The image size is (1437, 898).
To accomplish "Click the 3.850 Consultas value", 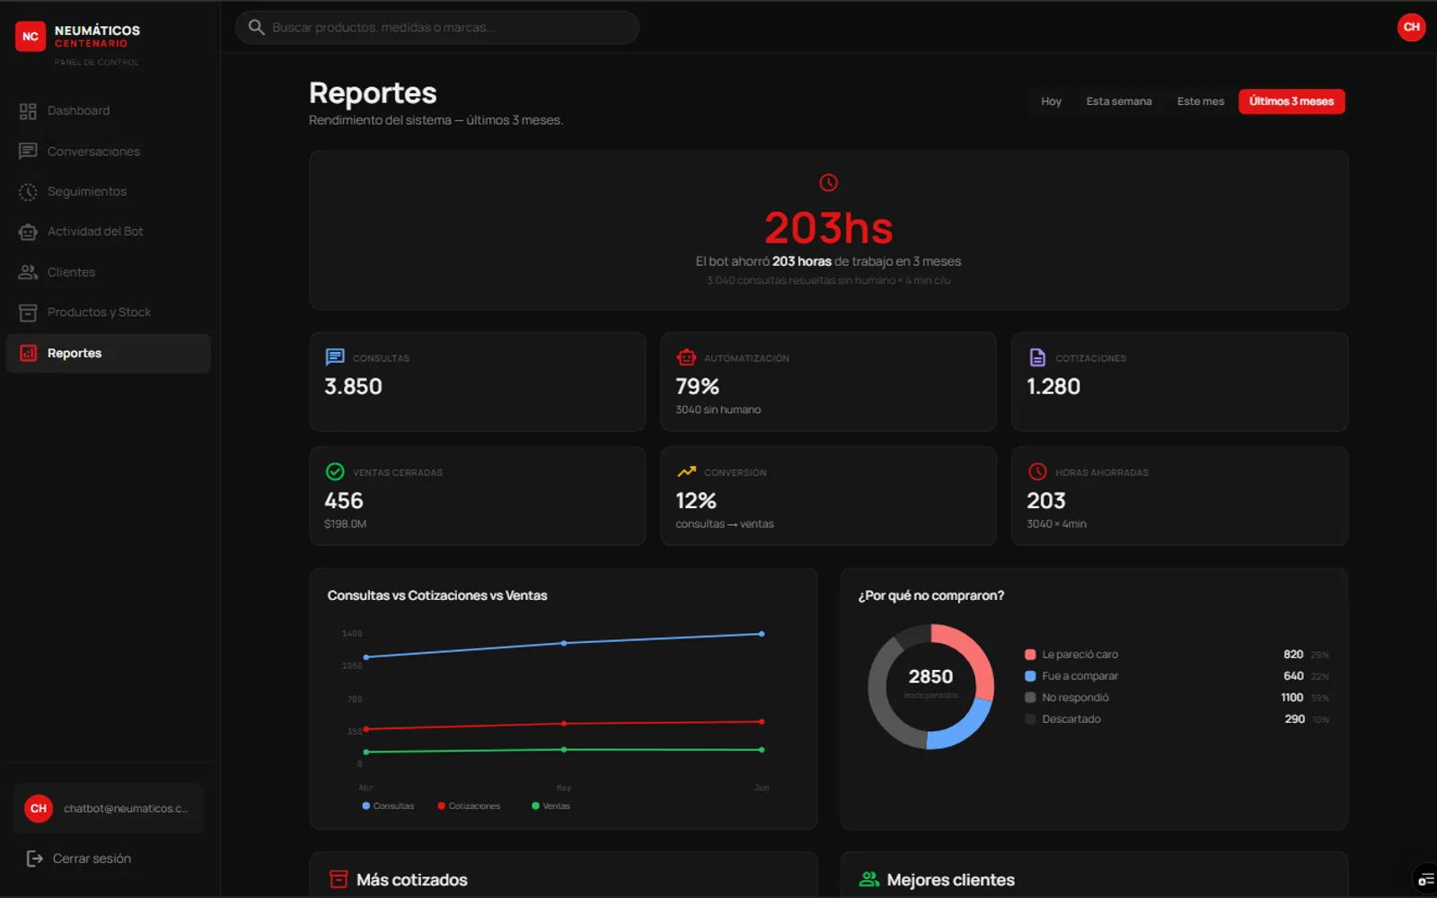I will 353,386.
